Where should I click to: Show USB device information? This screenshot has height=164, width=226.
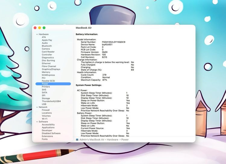44,104
